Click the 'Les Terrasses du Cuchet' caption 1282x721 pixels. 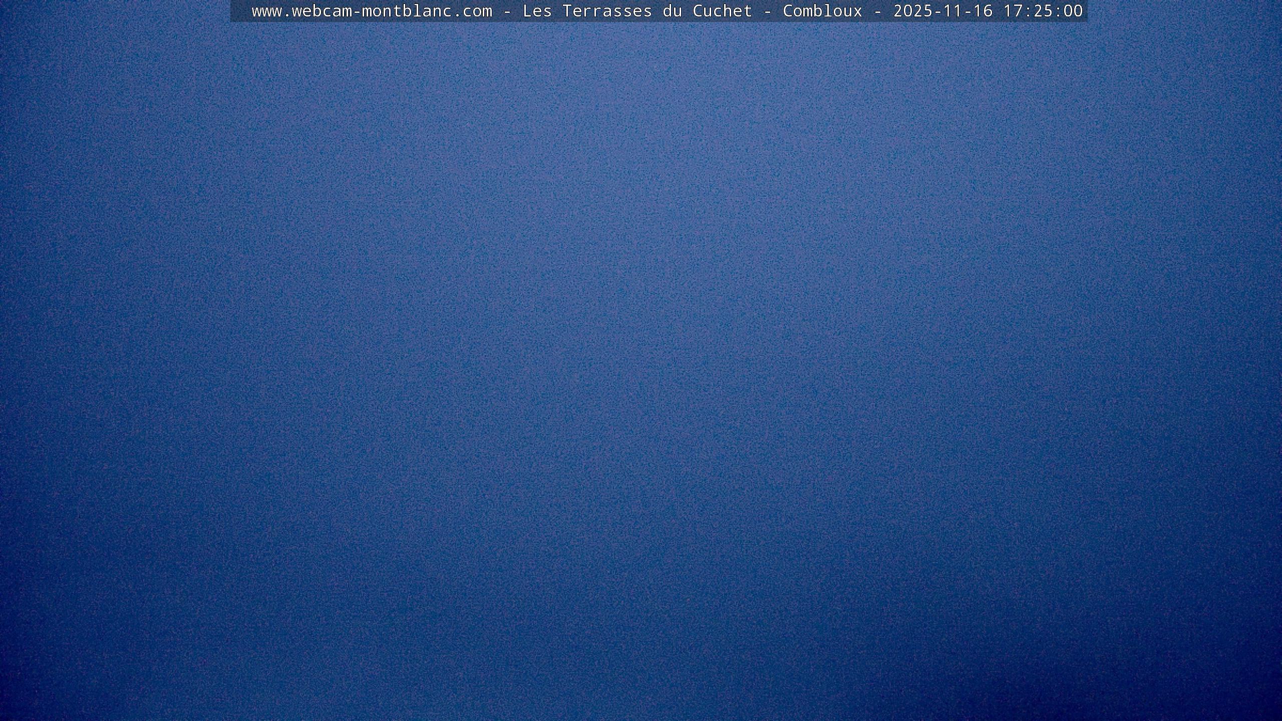(637, 11)
